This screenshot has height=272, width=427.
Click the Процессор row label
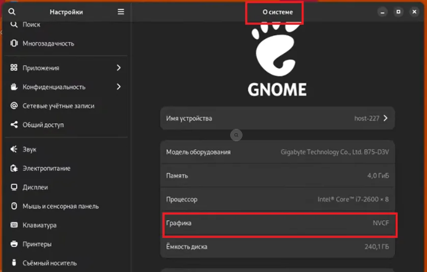[x=181, y=199]
